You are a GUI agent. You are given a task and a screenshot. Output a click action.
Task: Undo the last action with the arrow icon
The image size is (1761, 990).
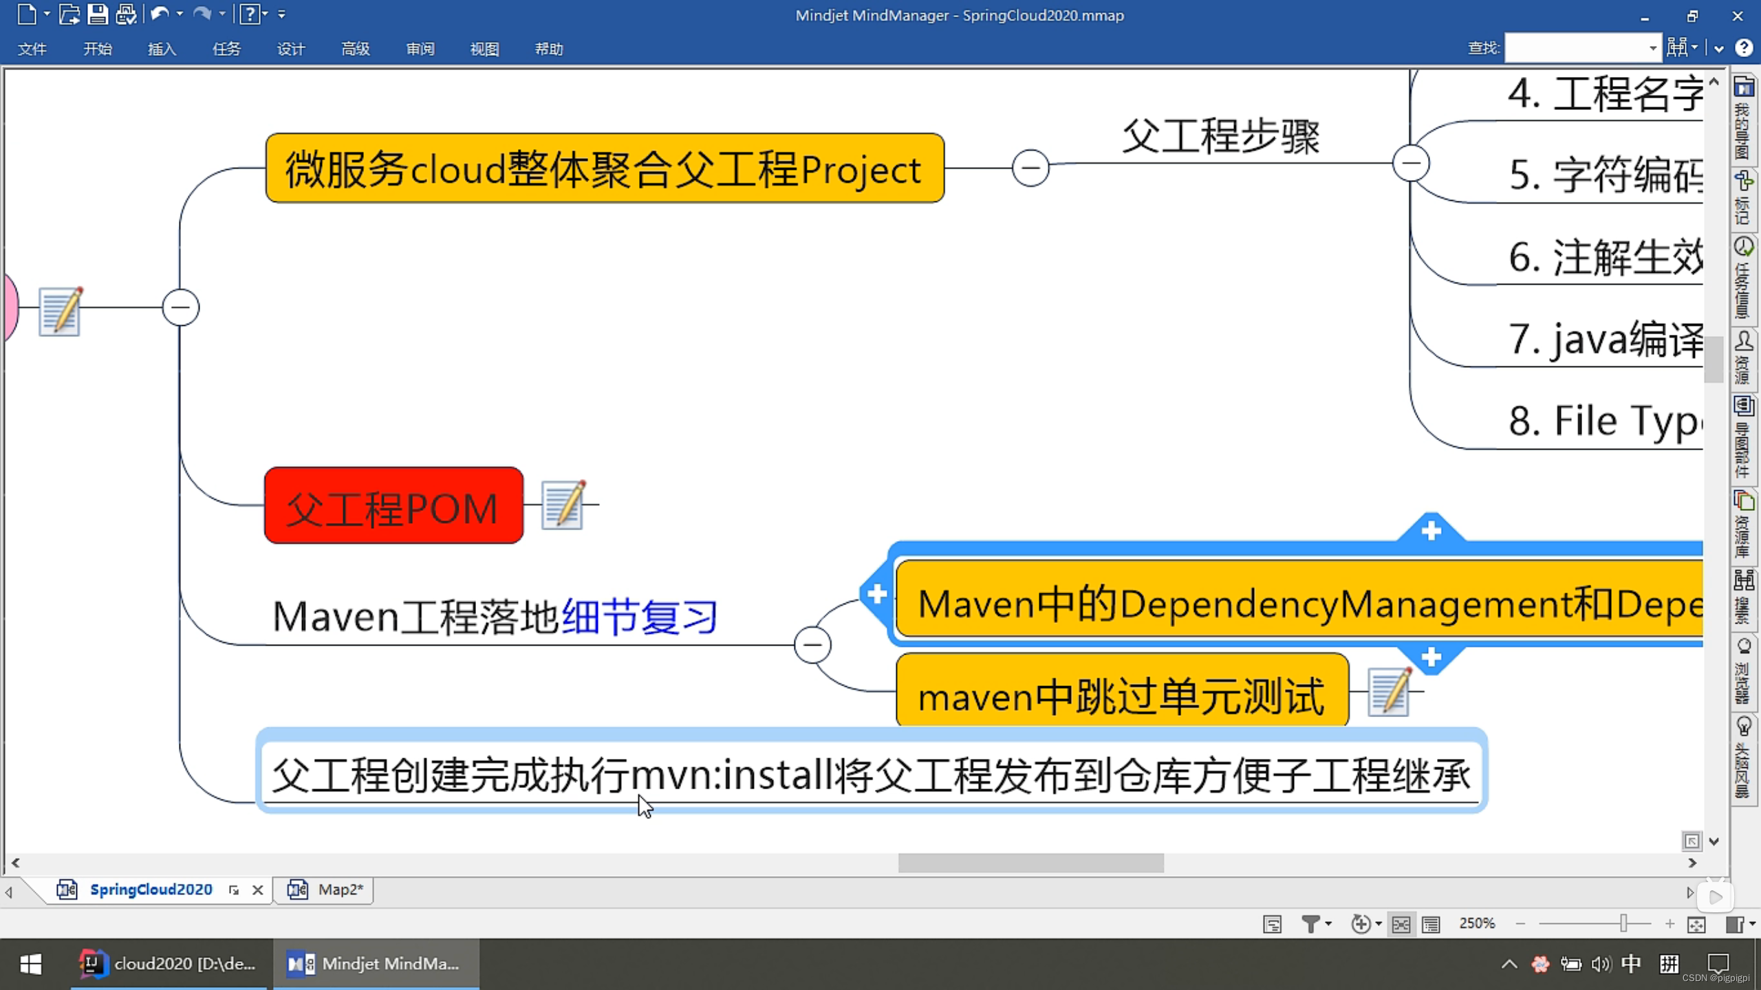click(160, 14)
